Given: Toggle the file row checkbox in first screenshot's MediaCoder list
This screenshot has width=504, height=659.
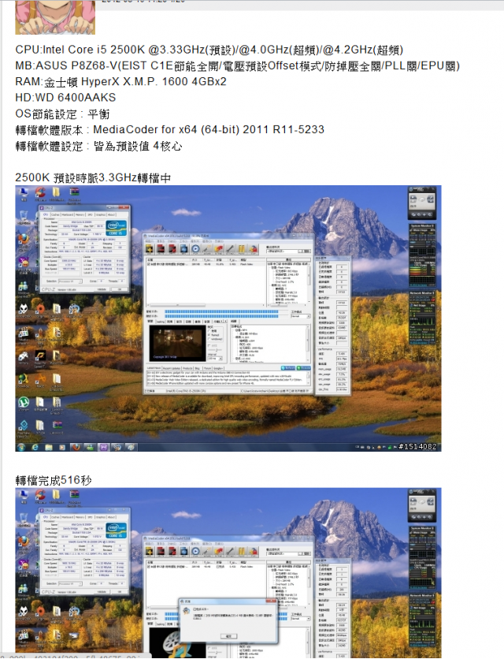Looking at the screenshot, I should (149, 264).
